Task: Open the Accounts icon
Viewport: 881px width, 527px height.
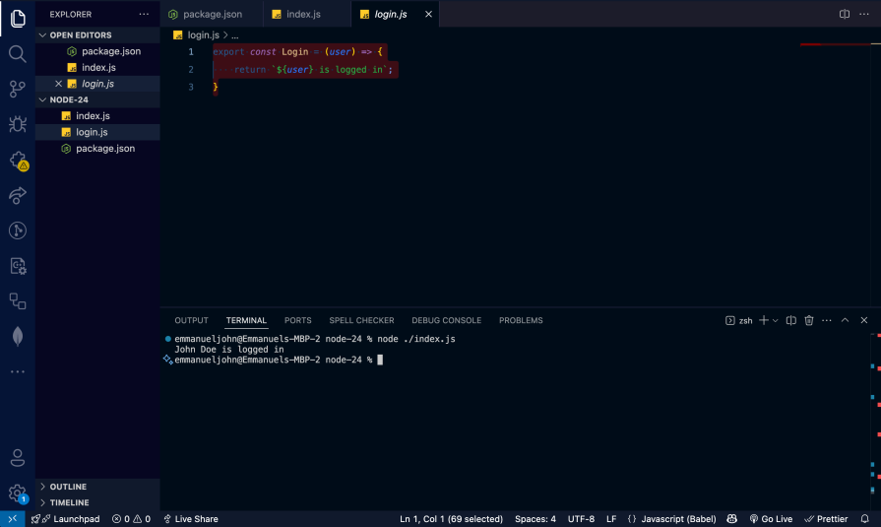Action: pyautogui.click(x=18, y=458)
